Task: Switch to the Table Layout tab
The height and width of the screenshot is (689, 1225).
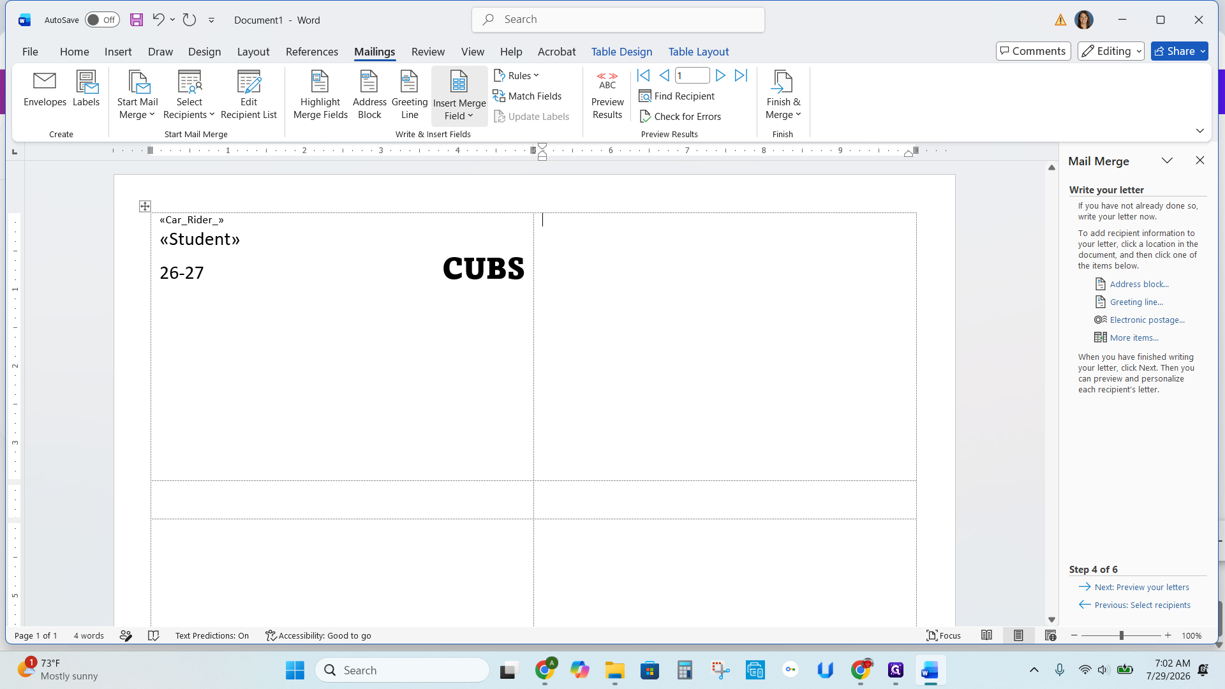Action: 698,52
